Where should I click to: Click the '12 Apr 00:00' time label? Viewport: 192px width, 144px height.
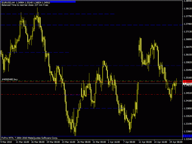point(145,142)
